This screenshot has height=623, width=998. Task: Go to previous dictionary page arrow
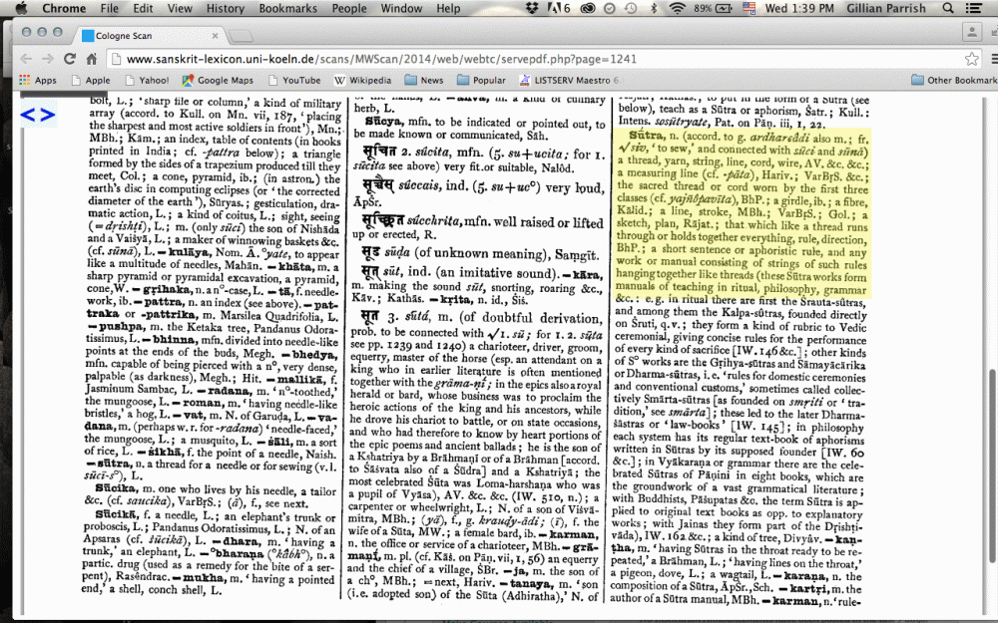27,115
